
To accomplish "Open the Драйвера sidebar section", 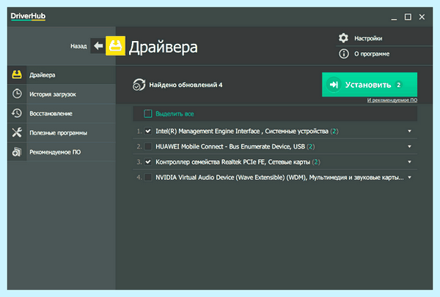I will 62,75.
